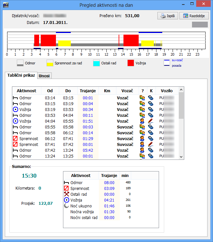Click the Spremnost icon in 07:41 row

click(x=15, y=144)
